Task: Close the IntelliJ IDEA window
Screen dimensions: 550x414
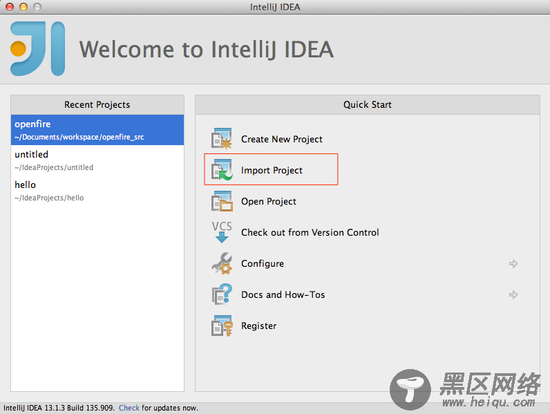Action: coord(10,7)
